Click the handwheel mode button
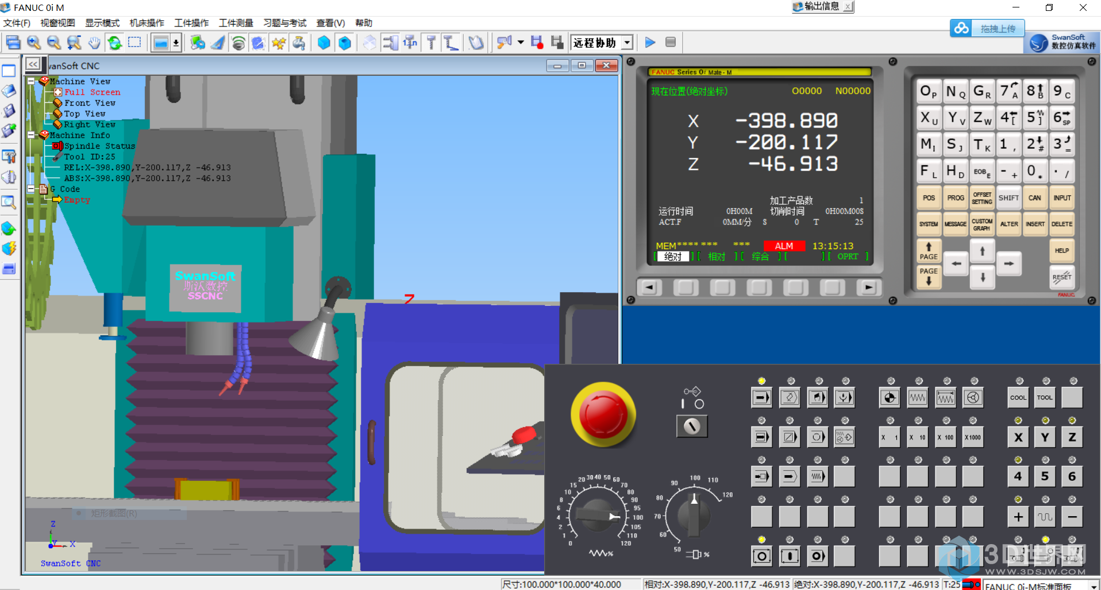This screenshot has height=590, width=1101. pyautogui.click(x=973, y=397)
